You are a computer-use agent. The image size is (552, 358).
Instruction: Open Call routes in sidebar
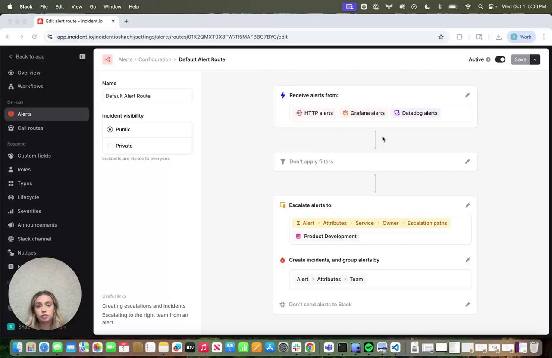point(47,128)
